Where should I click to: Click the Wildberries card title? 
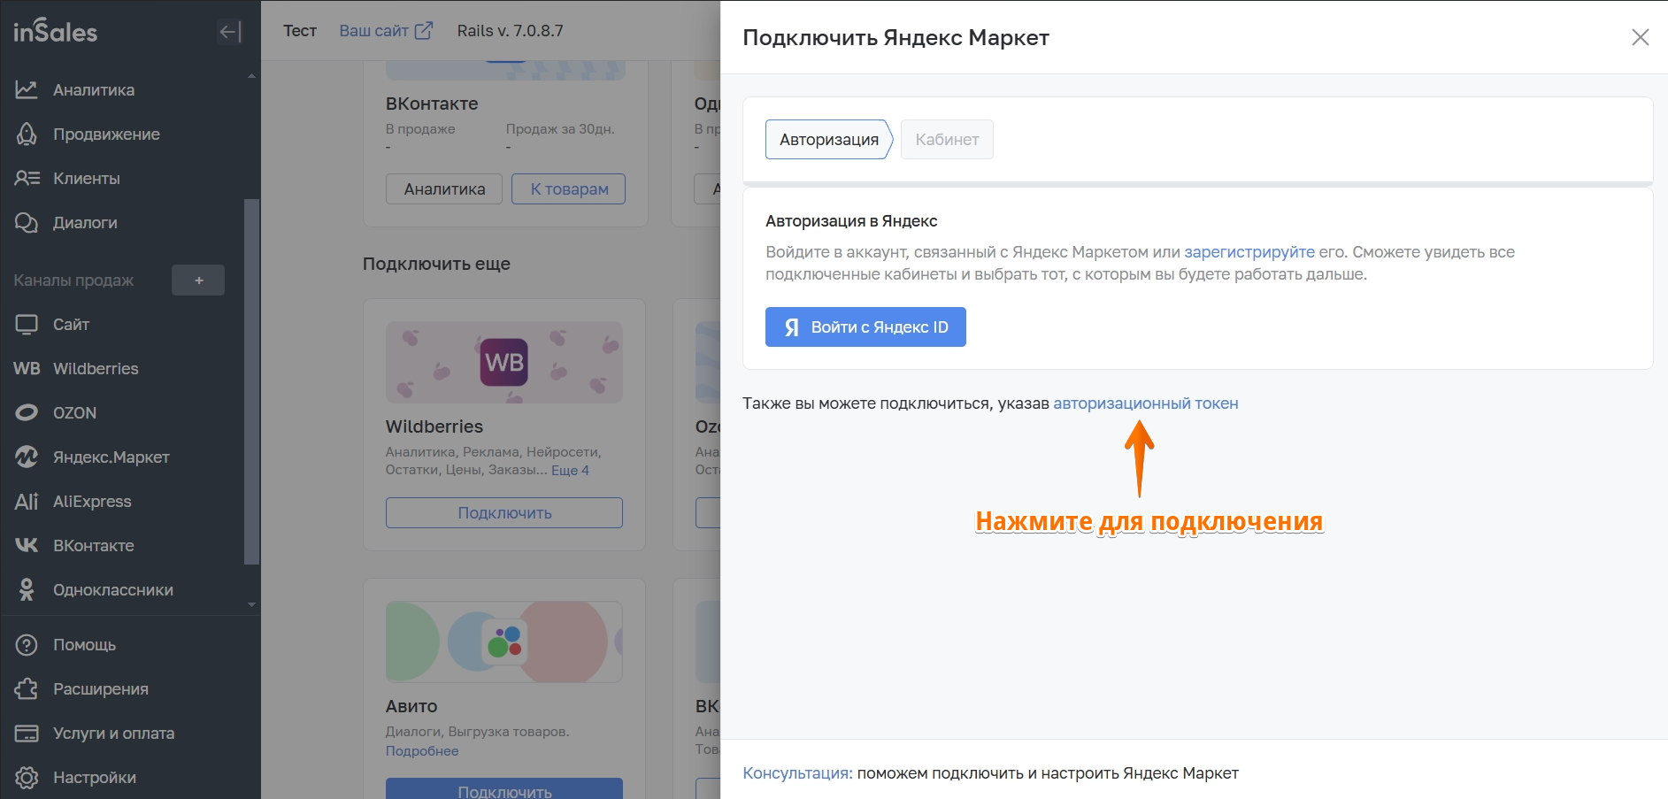click(434, 426)
